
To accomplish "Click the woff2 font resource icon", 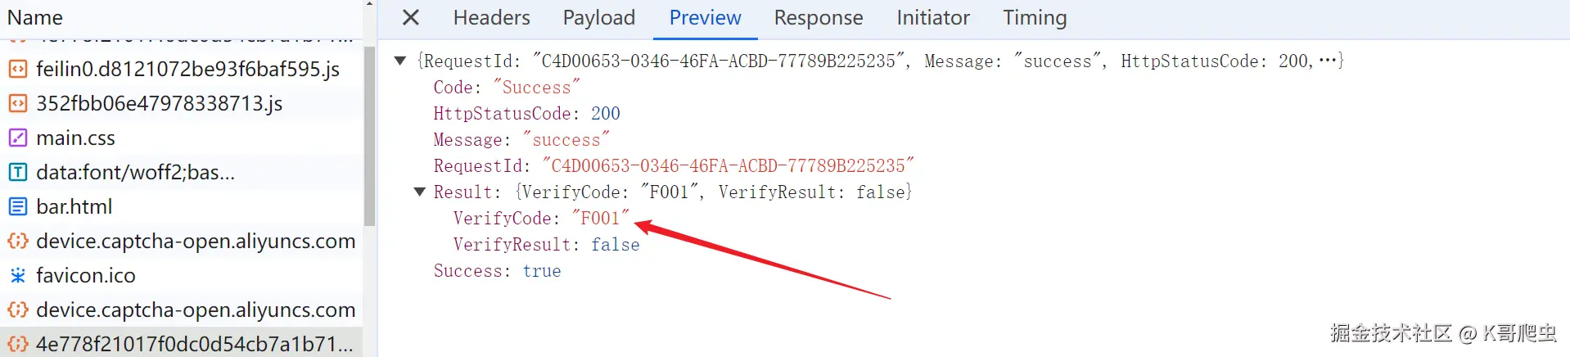I will coord(17,172).
